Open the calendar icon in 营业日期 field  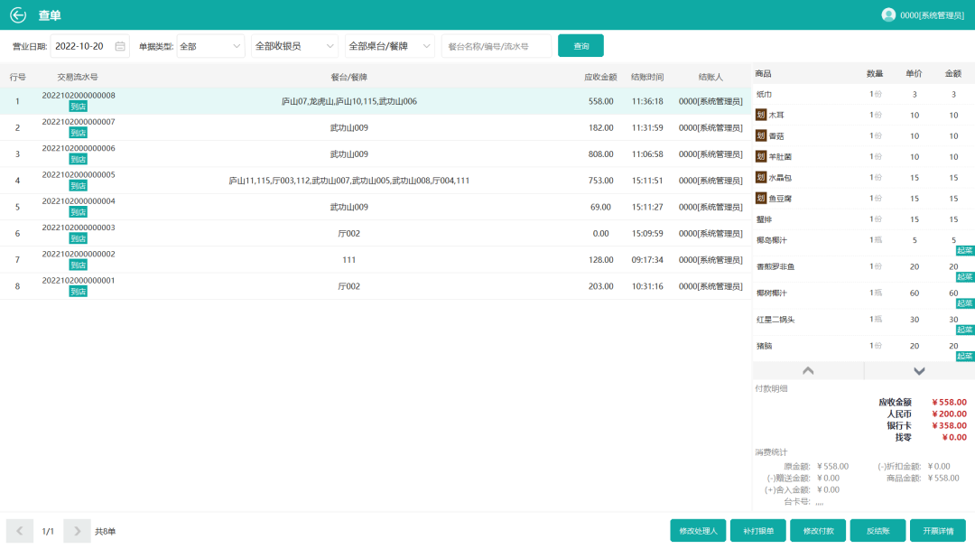pyautogui.click(x=120, y=46)
